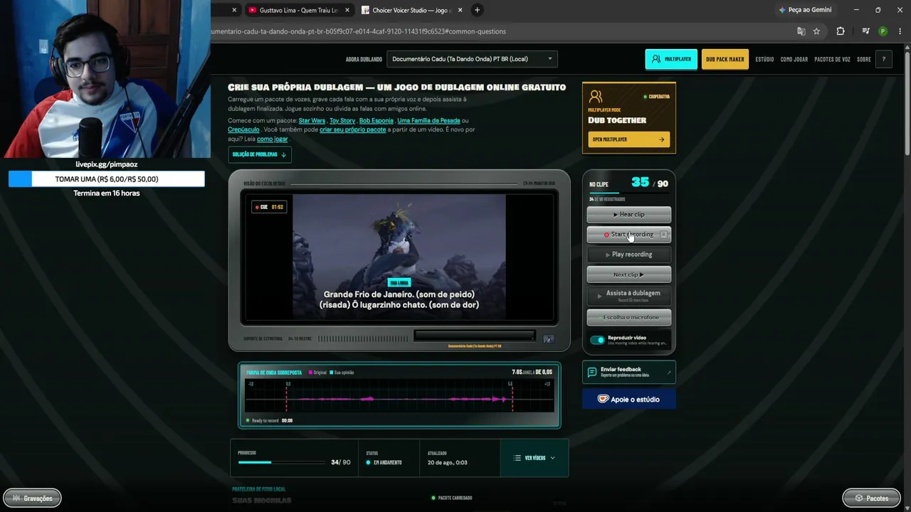
Task: Open the Crepúsculo pack link
Action: pos(243,129)
